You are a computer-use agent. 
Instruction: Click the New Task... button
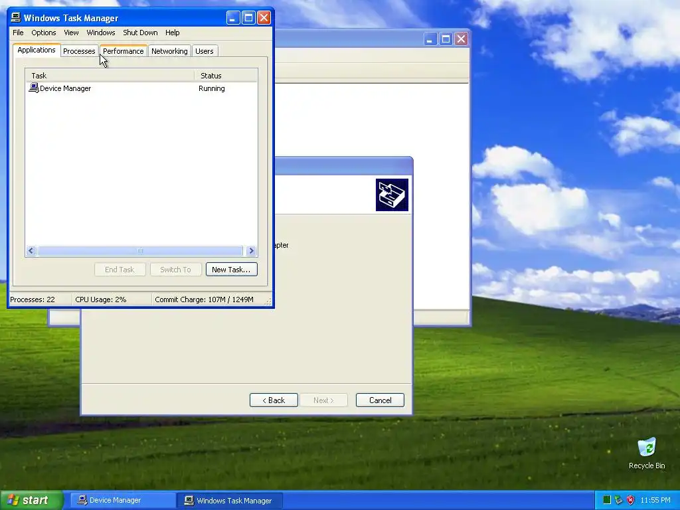pos(232,270)
